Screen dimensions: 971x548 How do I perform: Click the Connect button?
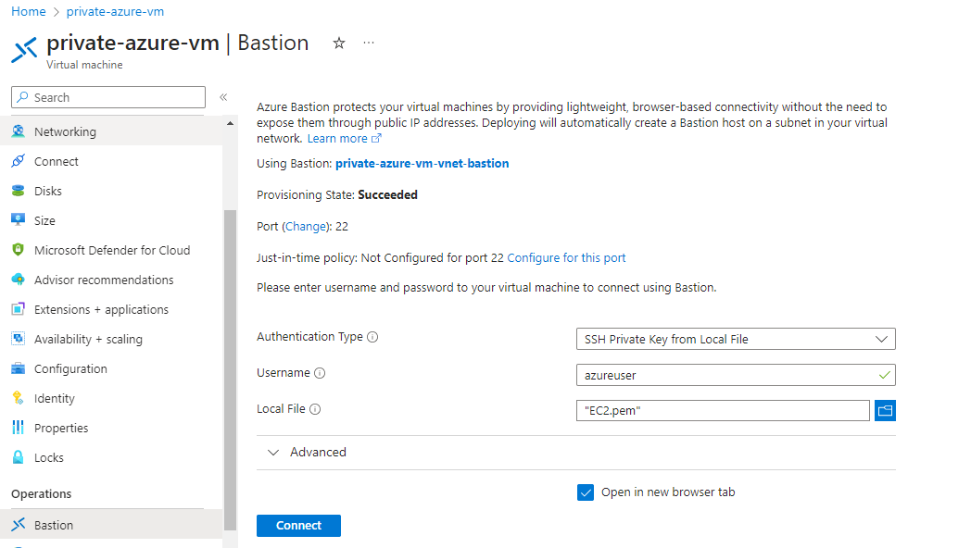(298, 526)
